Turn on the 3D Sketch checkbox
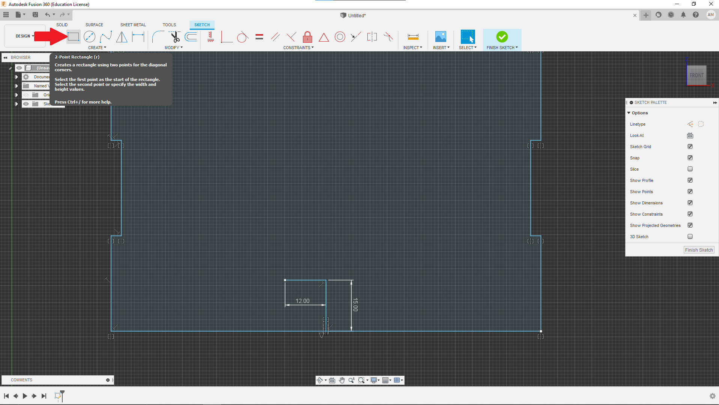 tap(690, 237)
